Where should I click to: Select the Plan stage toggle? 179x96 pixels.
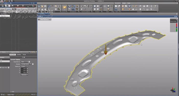tap(14, 9)
